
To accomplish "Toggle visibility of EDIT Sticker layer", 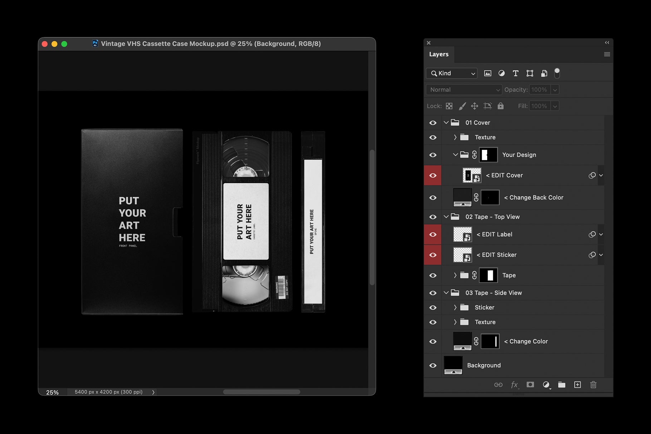I will [433, 255].
